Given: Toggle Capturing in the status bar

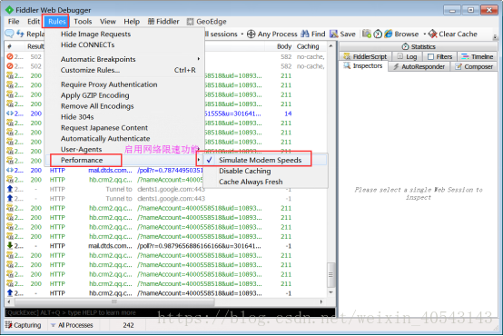Looking at the screenshot, I should 23,325.
